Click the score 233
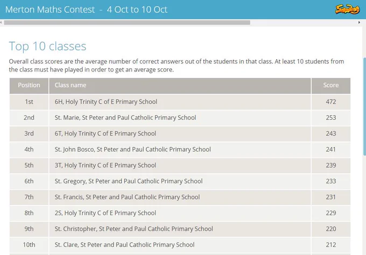This screenshot has width=366, height=255. [x=331, y=181]
